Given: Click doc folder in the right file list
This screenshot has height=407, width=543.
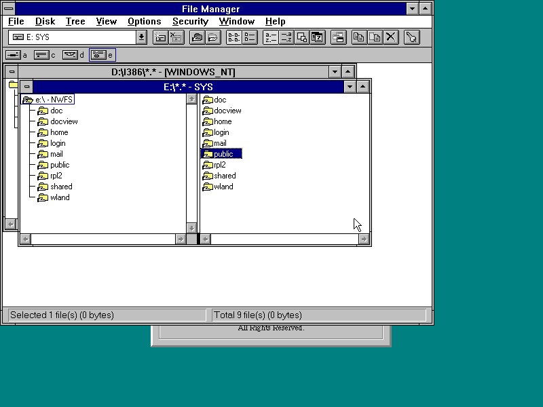Looking at the screenshot, I should click(x=214, y=100).
